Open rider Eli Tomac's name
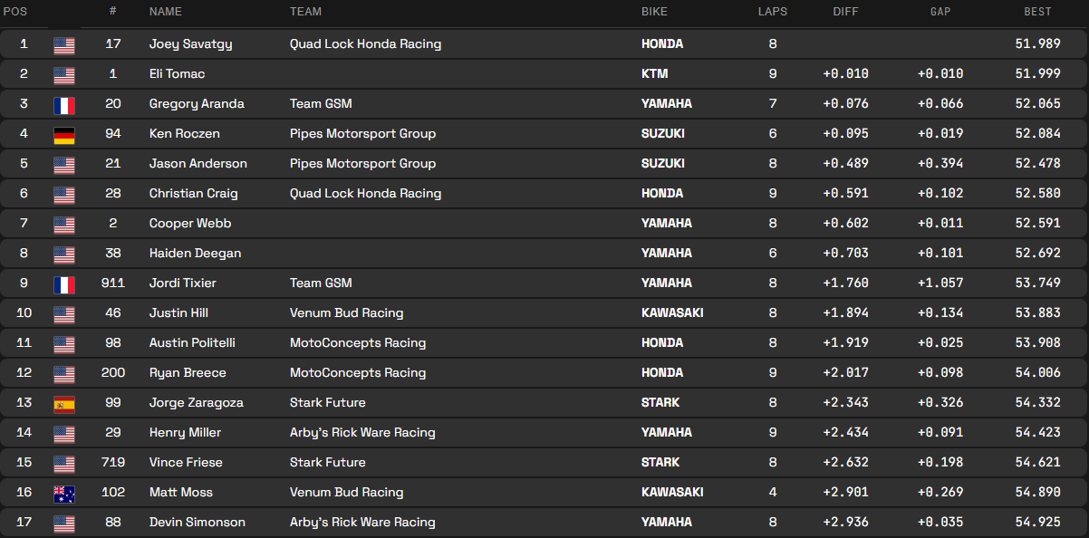The image size is (1089, 538). (x=178, y=74)
